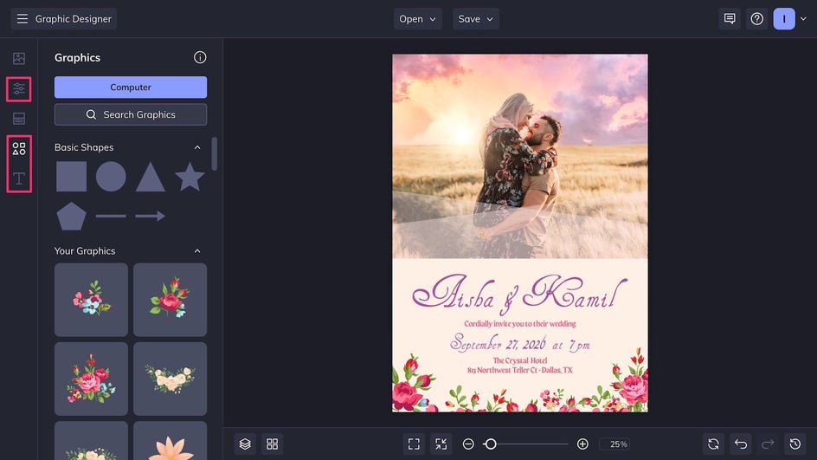Image resolution: width=817 pixels, height=460 pixels.
Task: Zoom out with the minus icon
Action: pyautogui.click(x=468, y=444)
